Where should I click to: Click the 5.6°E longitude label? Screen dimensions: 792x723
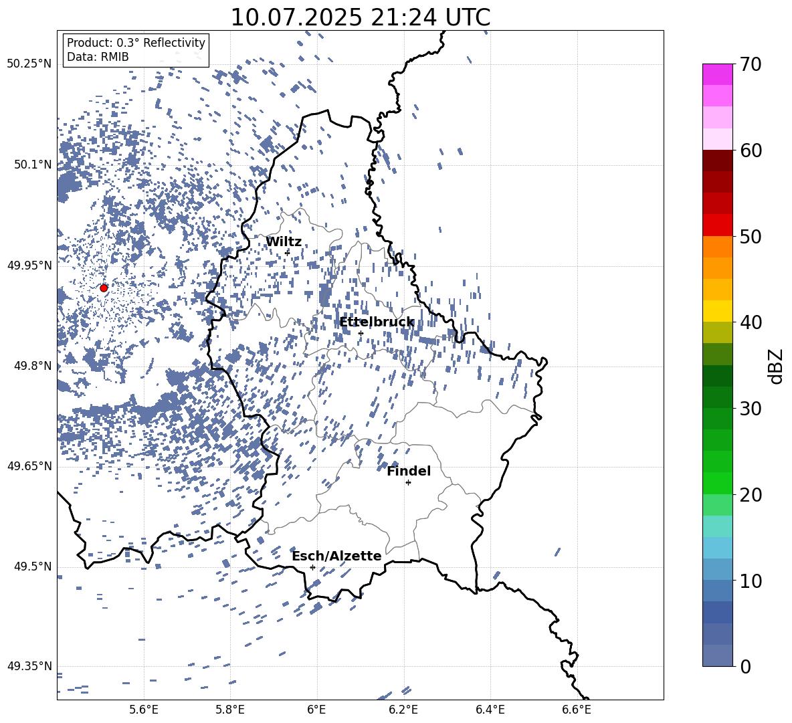coord(144,710)
